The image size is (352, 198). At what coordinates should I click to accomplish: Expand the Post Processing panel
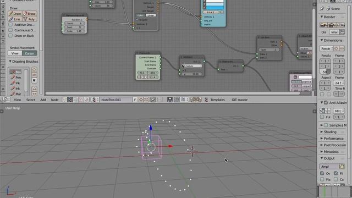(322, 145)
